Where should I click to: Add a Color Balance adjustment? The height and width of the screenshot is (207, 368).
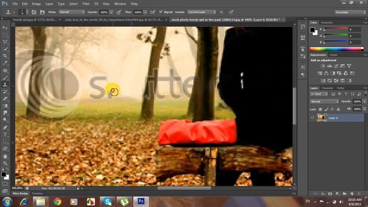pyautogui.click(x=326, y=73)
